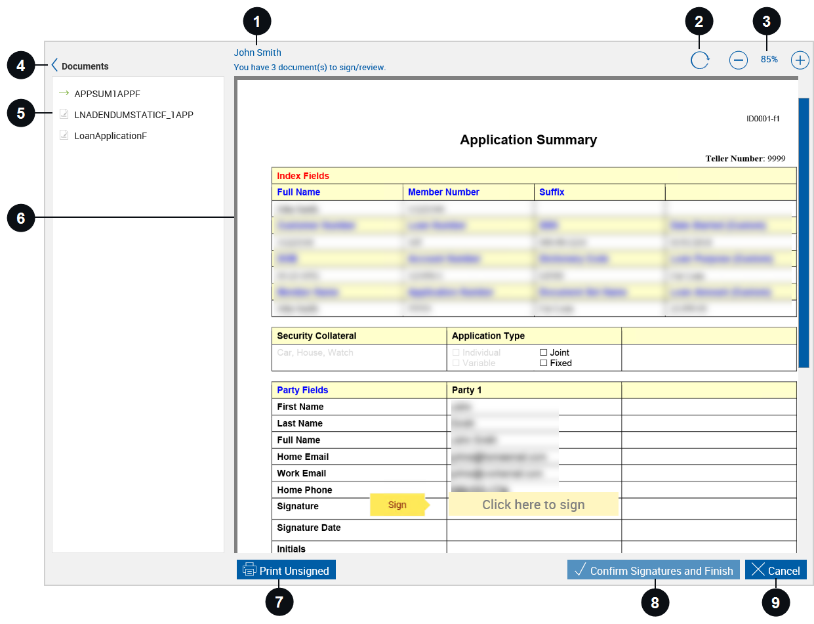Viewport: 814px width, 624px height.
Task: Click the arrow icon beside APPSUM1APPF
Action: (64, 93)
